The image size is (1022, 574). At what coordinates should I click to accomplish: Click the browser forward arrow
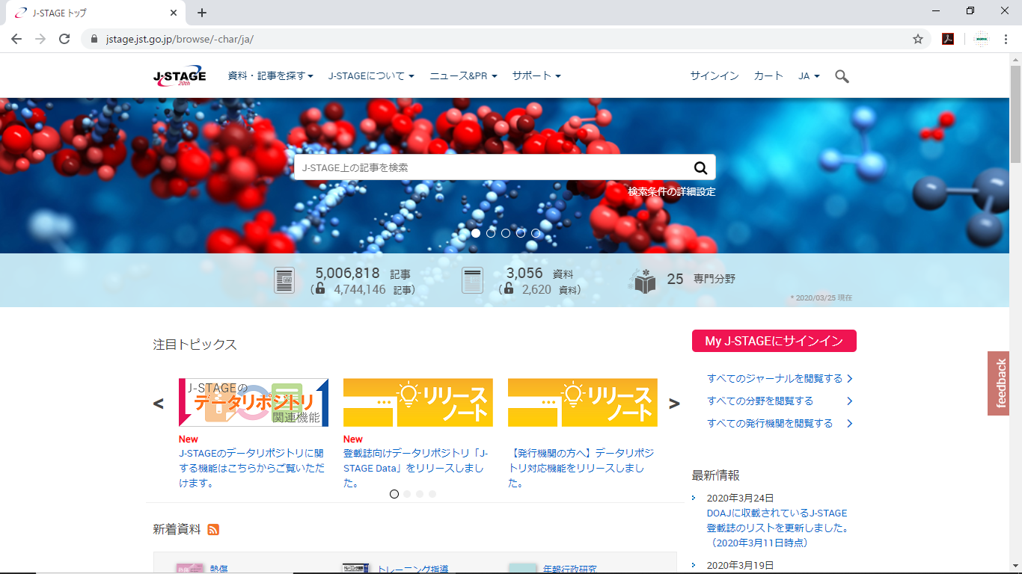click(x=40, y=39)
